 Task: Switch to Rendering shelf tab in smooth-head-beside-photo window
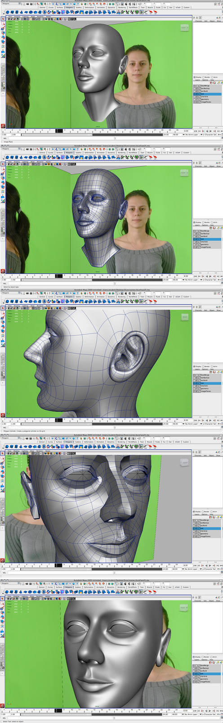(x=122, y=8)
